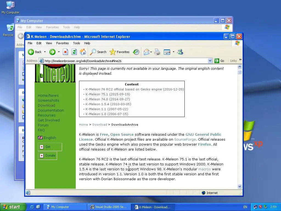This screenshot has width=281, height=211.
Task: Go to Forum in the sidebar
Action: point(43,125)
